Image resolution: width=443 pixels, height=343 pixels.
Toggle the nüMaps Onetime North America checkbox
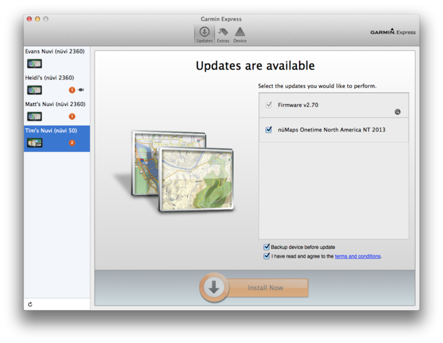(268, 129)
